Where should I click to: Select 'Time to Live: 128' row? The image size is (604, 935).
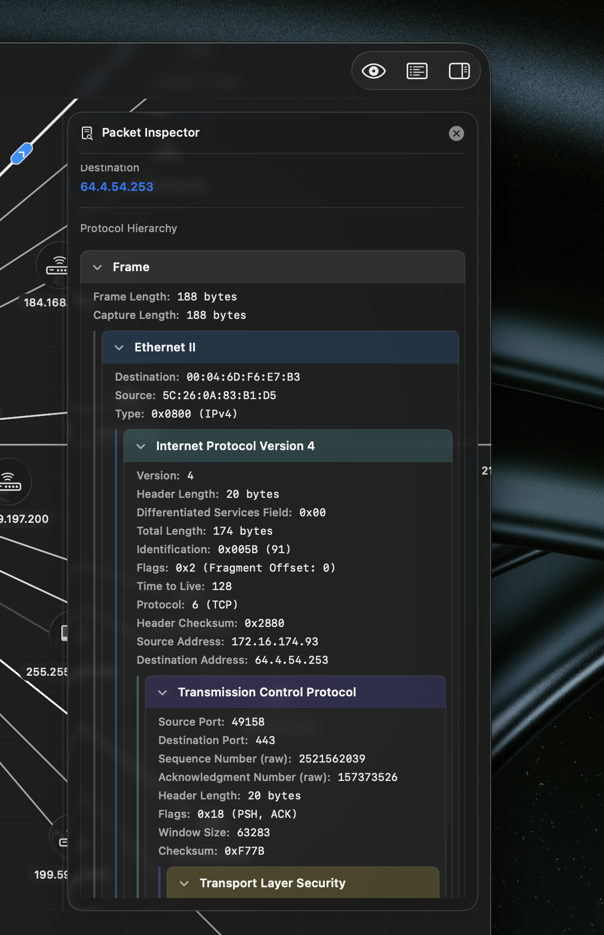184,586
